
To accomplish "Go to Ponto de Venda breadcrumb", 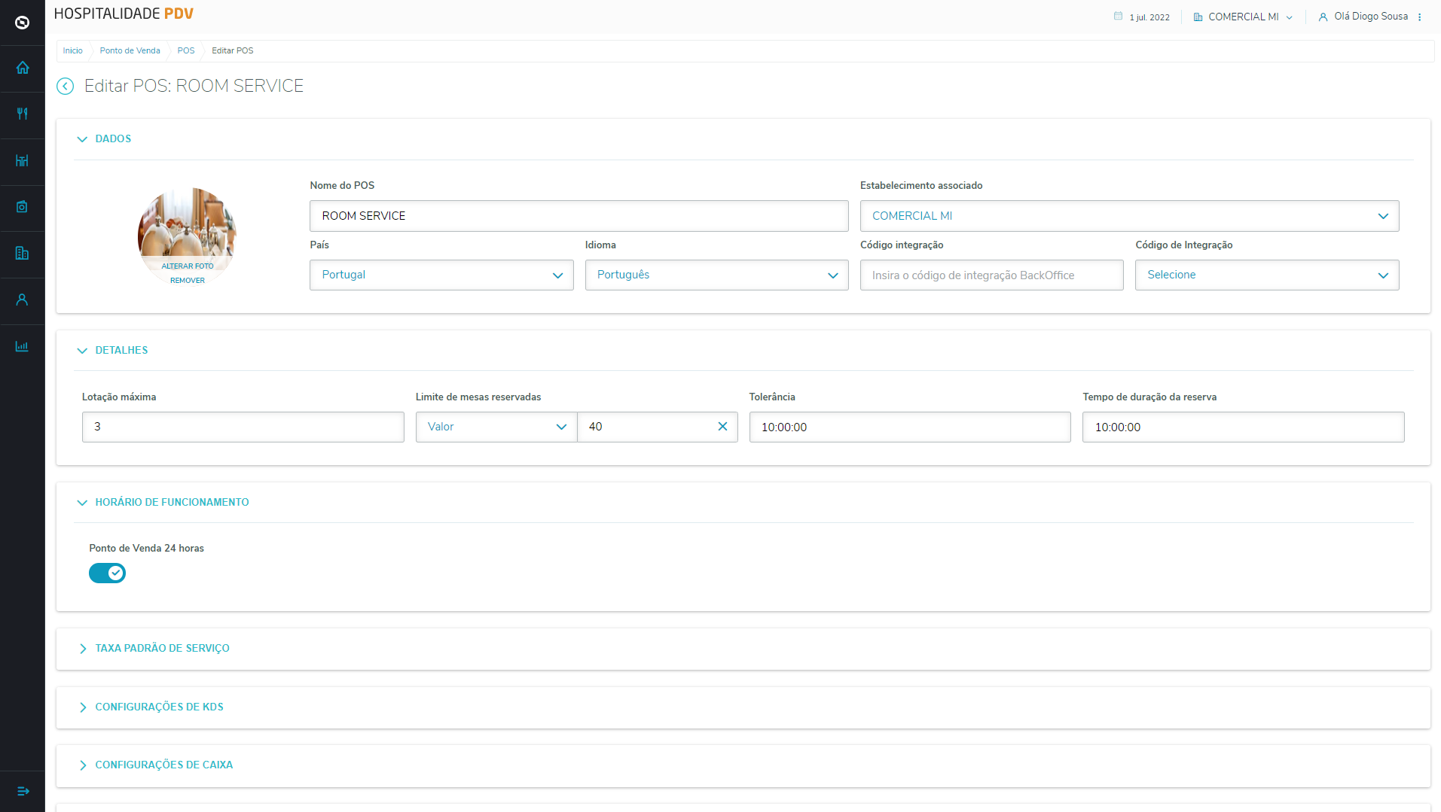I will click(x=130, y=51).
